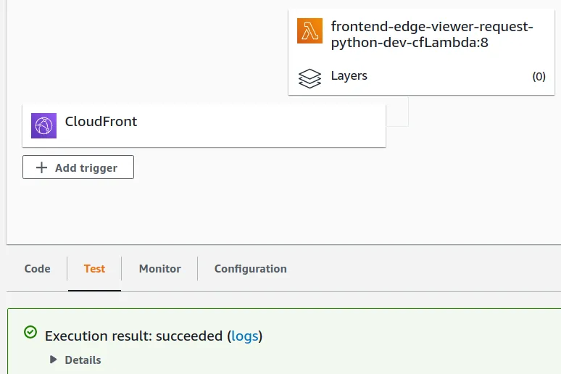Click the purple CloudFront icon
The width and height of the screenshot is (561, 374).
pos(43,125)
